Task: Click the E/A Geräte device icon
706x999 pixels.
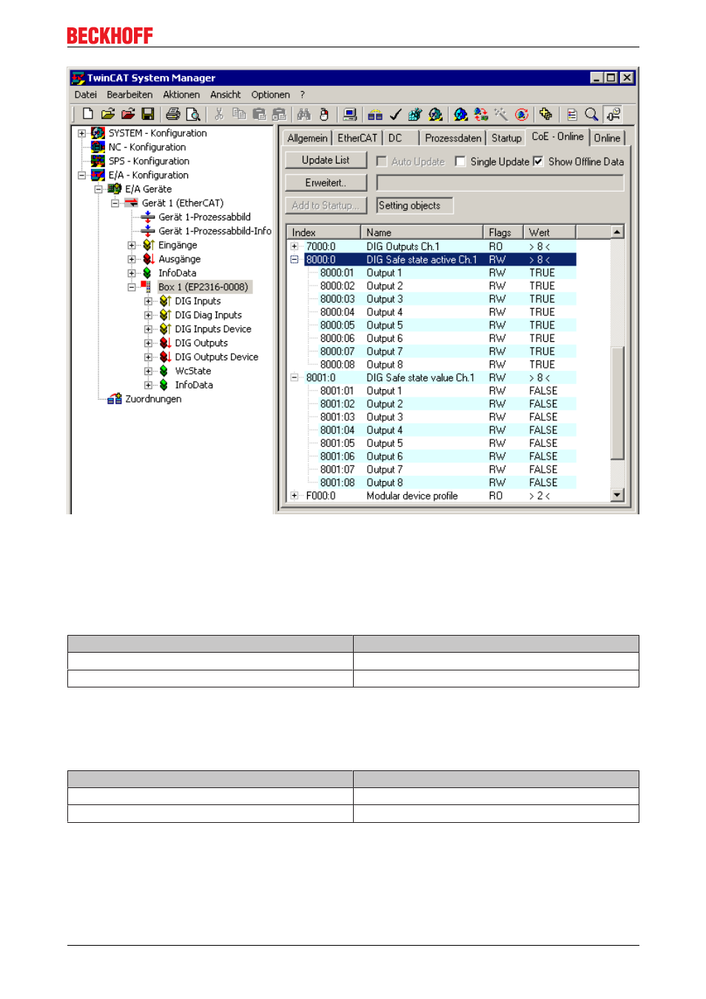Action: click(115, 189)
